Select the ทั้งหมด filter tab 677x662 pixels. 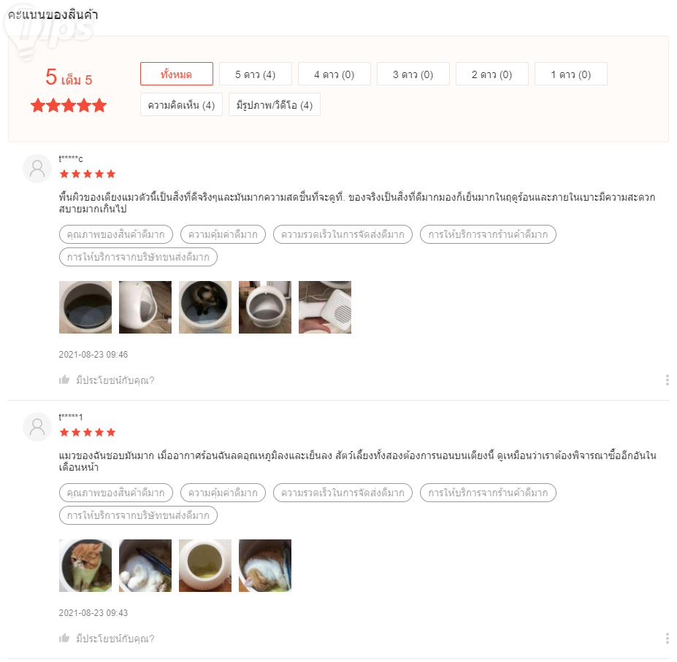[x=177, y=74]
